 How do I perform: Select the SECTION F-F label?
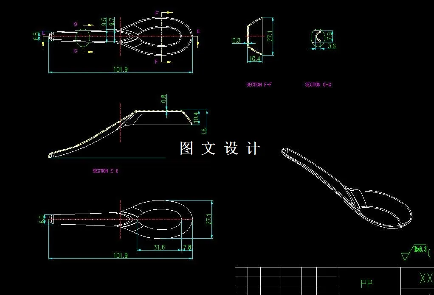pos(259,84)
